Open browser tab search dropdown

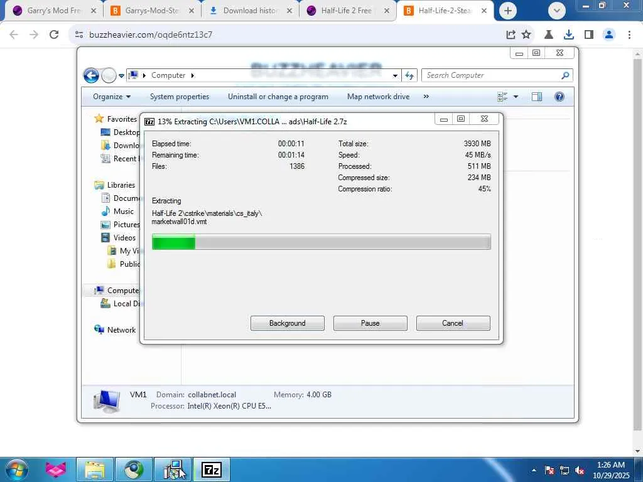pyautogui.click(x=556, y=11)
